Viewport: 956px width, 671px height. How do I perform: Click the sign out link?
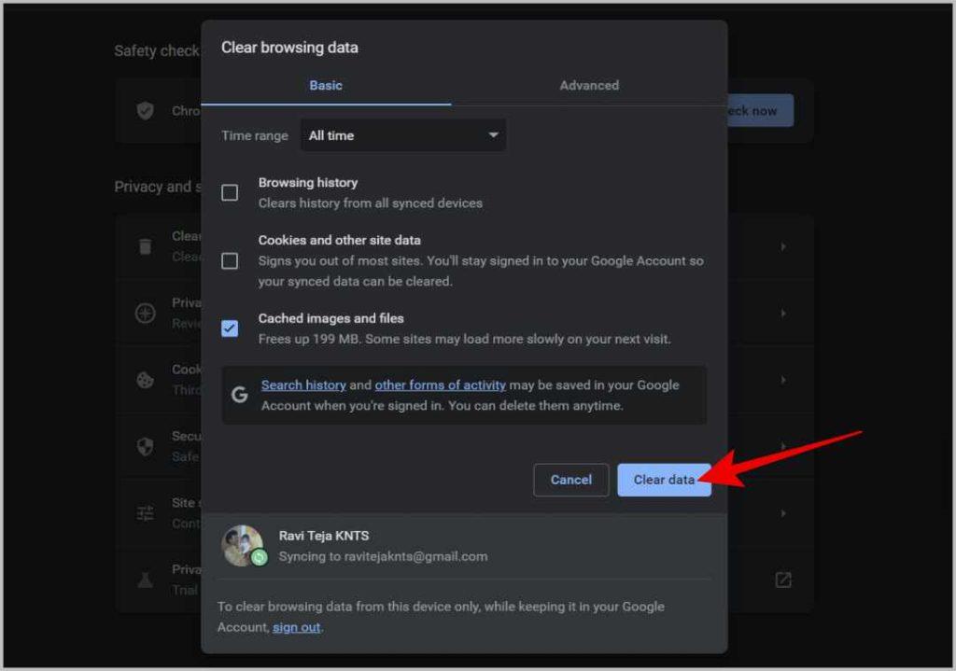click(296, 627)
